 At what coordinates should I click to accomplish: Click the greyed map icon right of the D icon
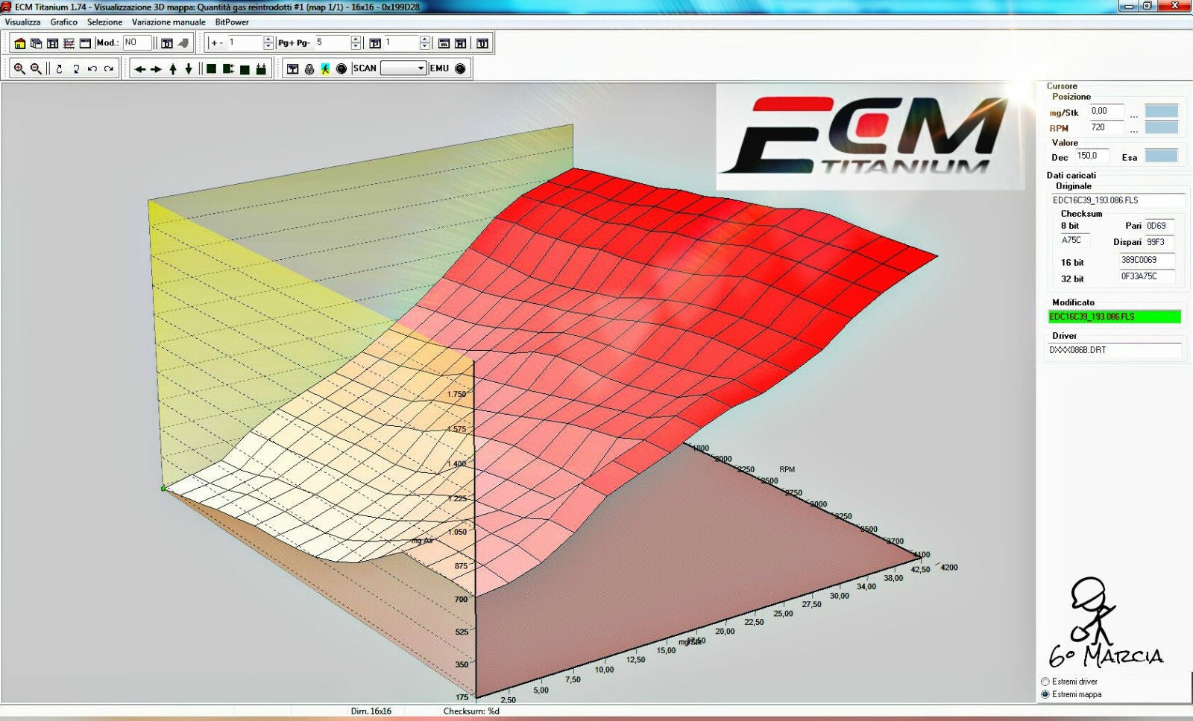183,43
